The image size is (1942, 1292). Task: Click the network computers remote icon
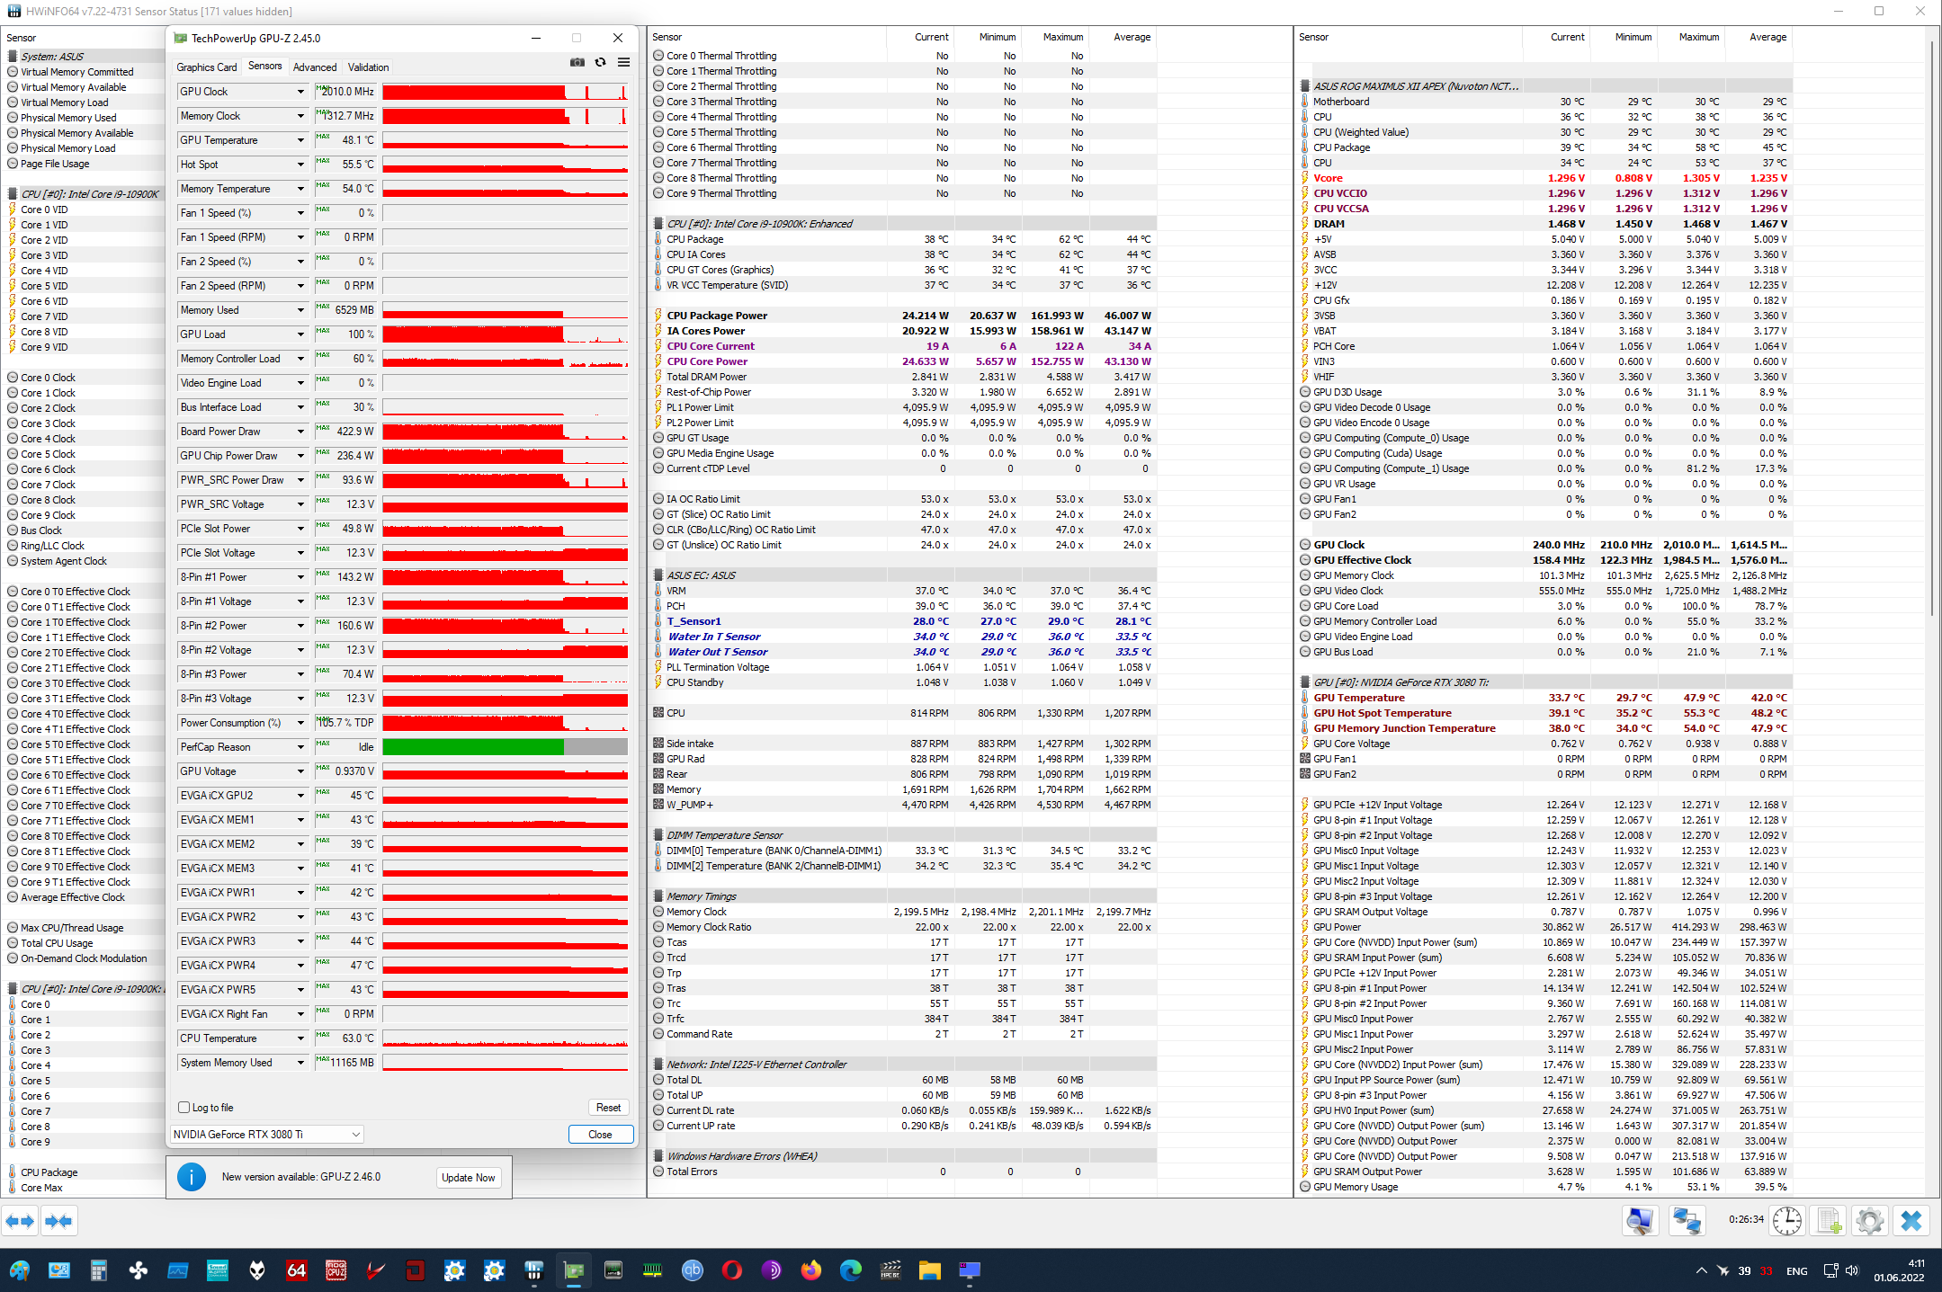coord(1687,1221)
